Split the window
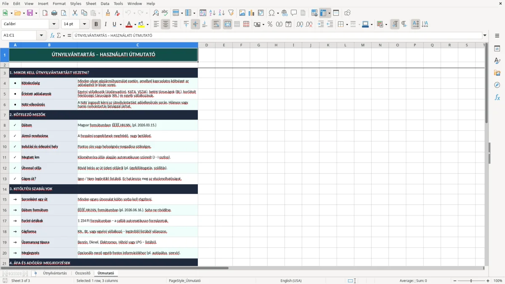This screenshot has width=505, height=284. click(336, 13)
